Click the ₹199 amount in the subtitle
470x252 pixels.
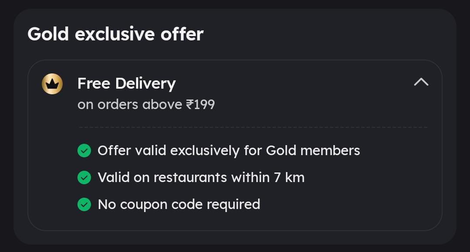pyautogui.click(x=200, y=105)
